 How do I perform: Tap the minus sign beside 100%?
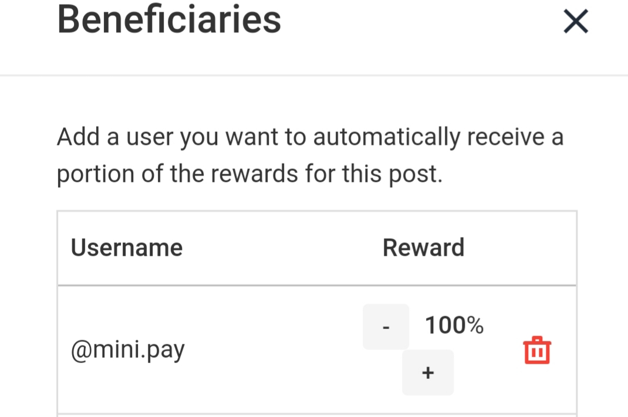pyautogui.click(x=386, y=327)
